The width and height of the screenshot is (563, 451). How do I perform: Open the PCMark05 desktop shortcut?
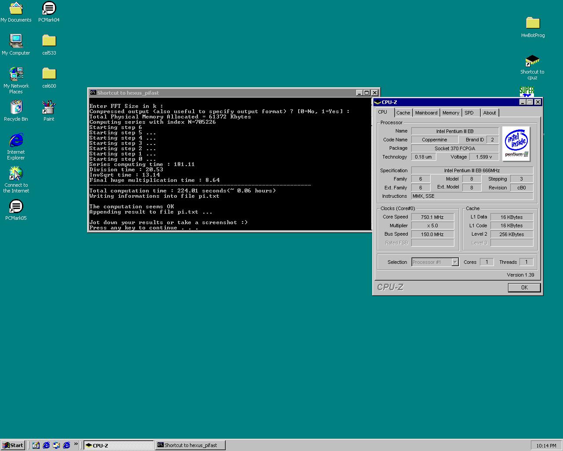[16, 210]
